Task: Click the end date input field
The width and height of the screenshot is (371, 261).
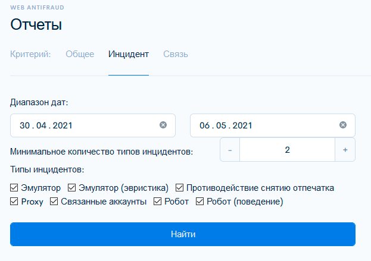Action: 262,125
